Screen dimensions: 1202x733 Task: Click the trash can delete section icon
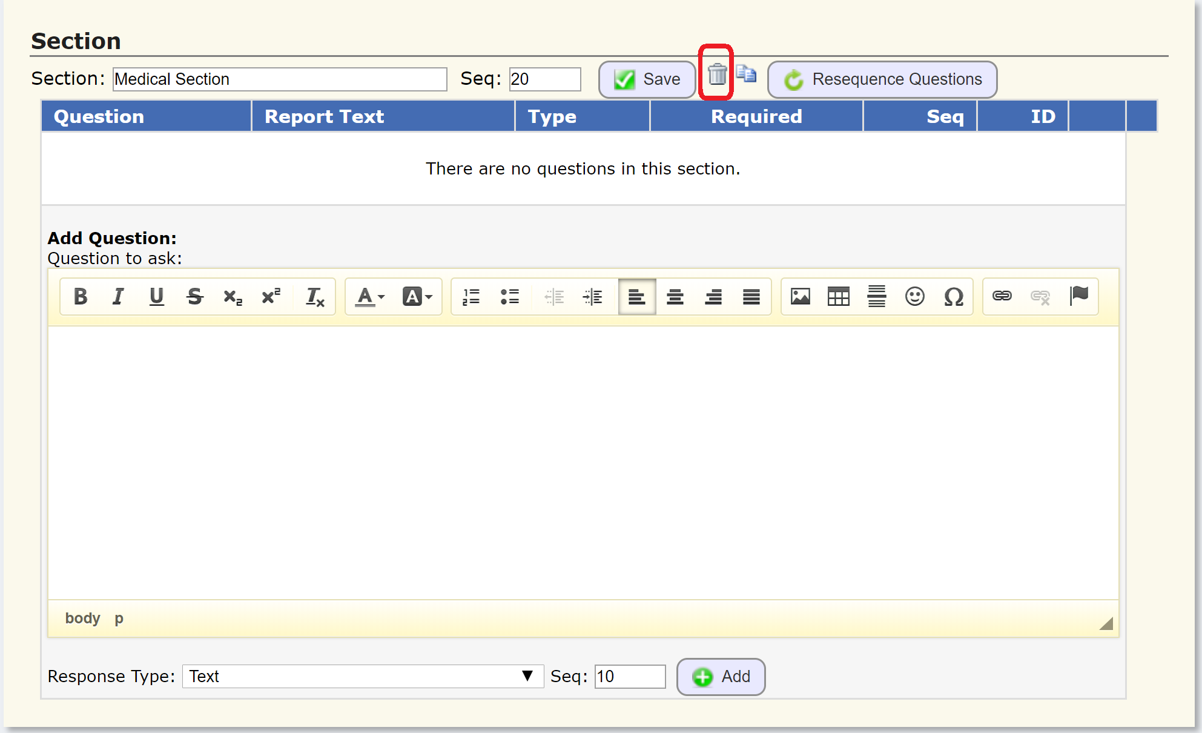(x=717, y=75)
